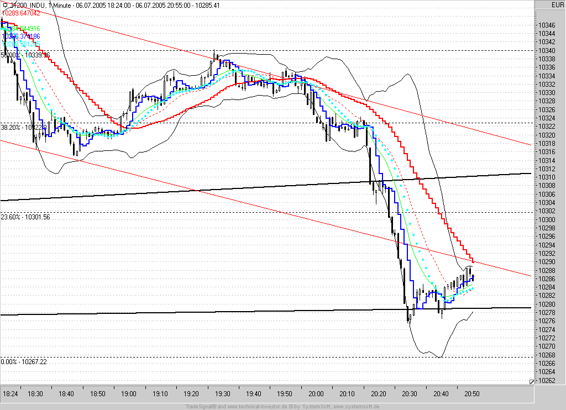This screenshot has width=566, height=410.
Task: Click the 10290 price axis label
Action: pyautogui.click(x=547, y=262)
